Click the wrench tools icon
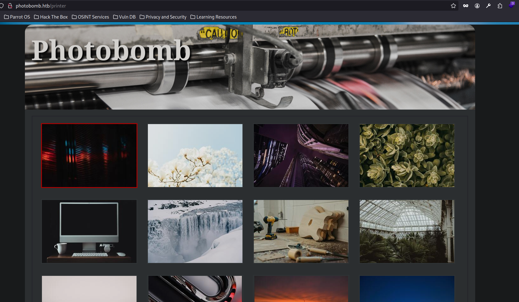 pyautogui.click(x=488, y=6)
